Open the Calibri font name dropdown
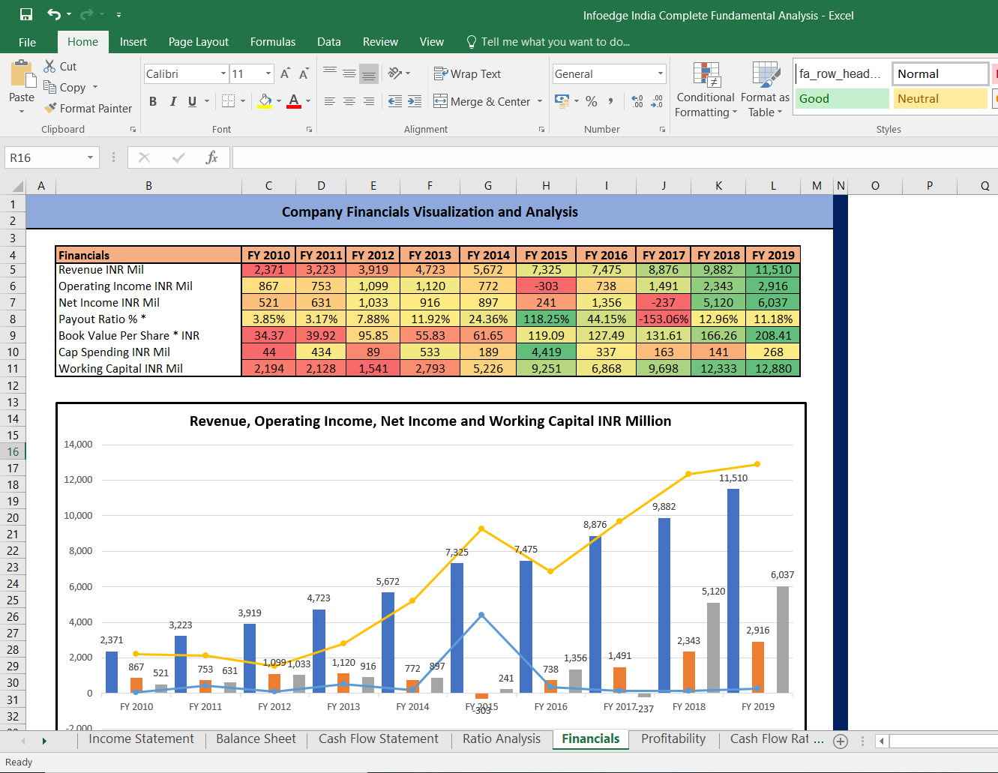 point(223,73)
